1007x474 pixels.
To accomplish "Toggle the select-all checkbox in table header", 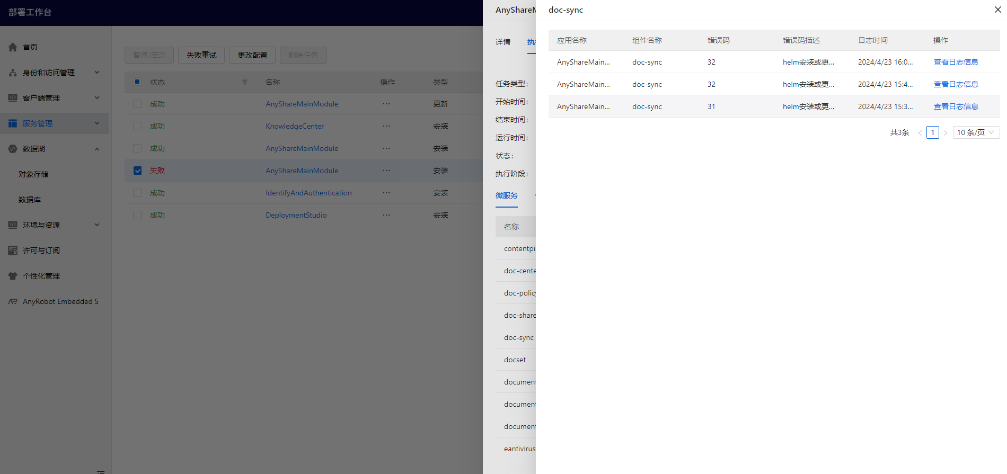I will (137, 82).
